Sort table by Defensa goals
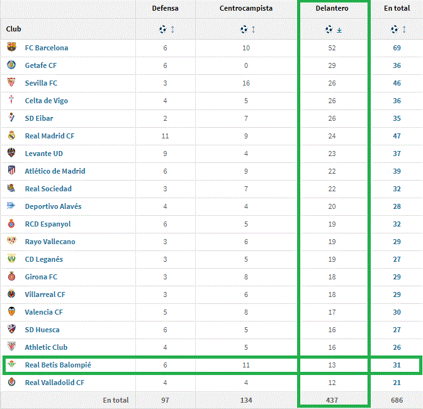423x409 pixels. point(166,30)
